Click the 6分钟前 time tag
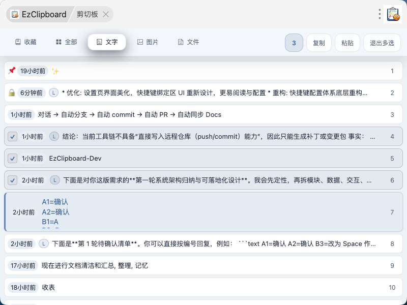 point(32,93)
